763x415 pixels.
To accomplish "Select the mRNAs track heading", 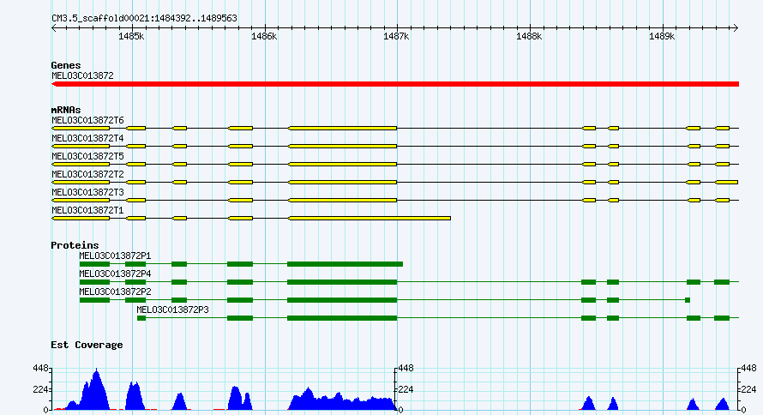I will point(66,110).
